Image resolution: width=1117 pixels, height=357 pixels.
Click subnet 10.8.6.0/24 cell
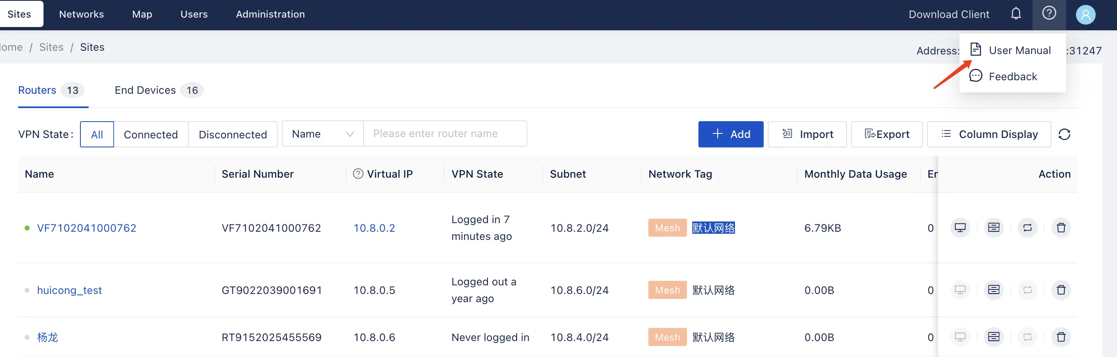[x=579, y=290]
